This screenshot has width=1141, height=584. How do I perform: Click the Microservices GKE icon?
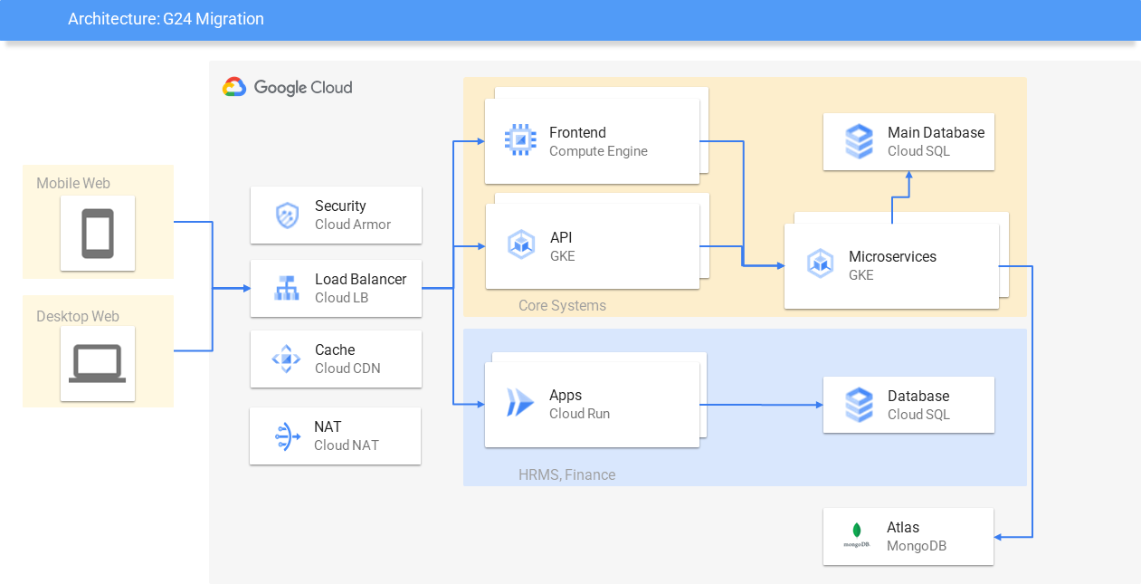pyautogui.click(x=820, y=263)
